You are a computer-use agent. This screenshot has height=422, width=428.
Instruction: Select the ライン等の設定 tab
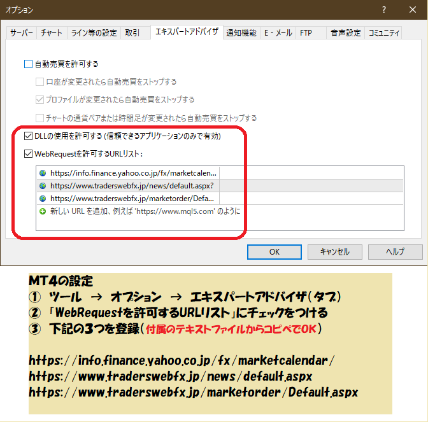tap(94, 33)
